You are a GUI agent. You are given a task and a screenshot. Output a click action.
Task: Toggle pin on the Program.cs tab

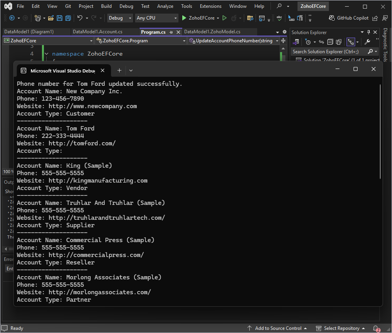(x=171, y=32)
